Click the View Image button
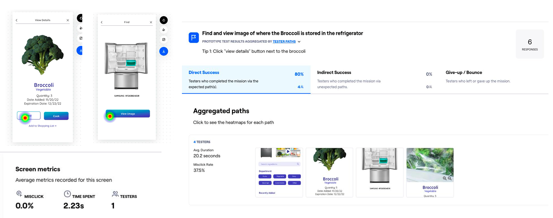Screen dimensions: 553x218 [128, 114]
